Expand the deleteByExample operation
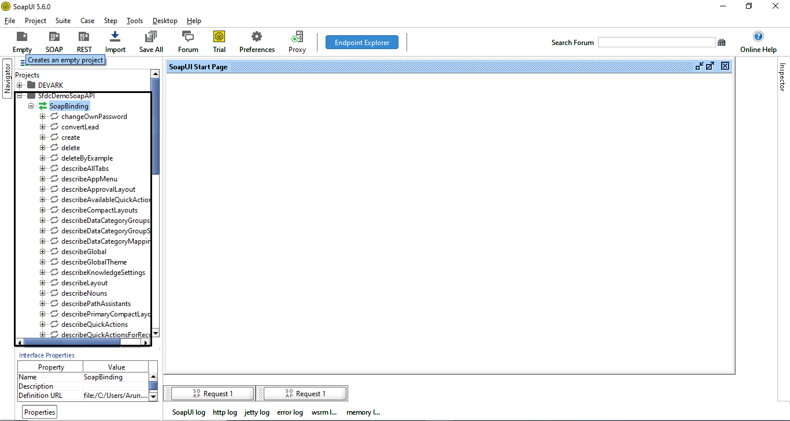The width and height of the screenshot is (790, 421). (43, 158)
